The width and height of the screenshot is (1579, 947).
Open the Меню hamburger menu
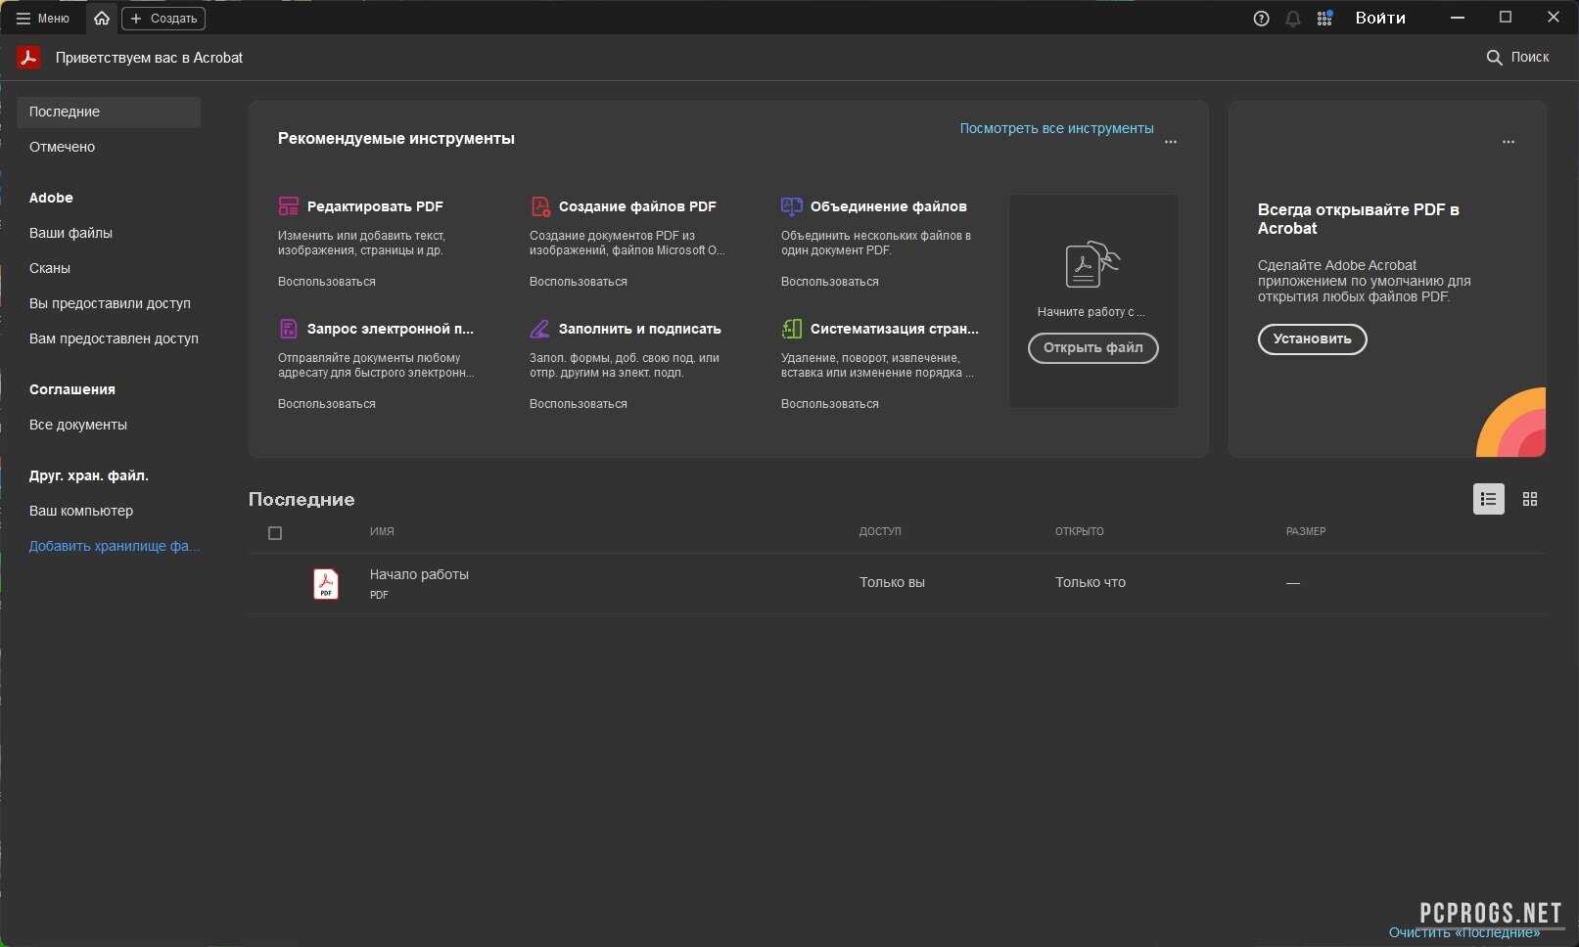pyautogui.click(x=42, y=19)
